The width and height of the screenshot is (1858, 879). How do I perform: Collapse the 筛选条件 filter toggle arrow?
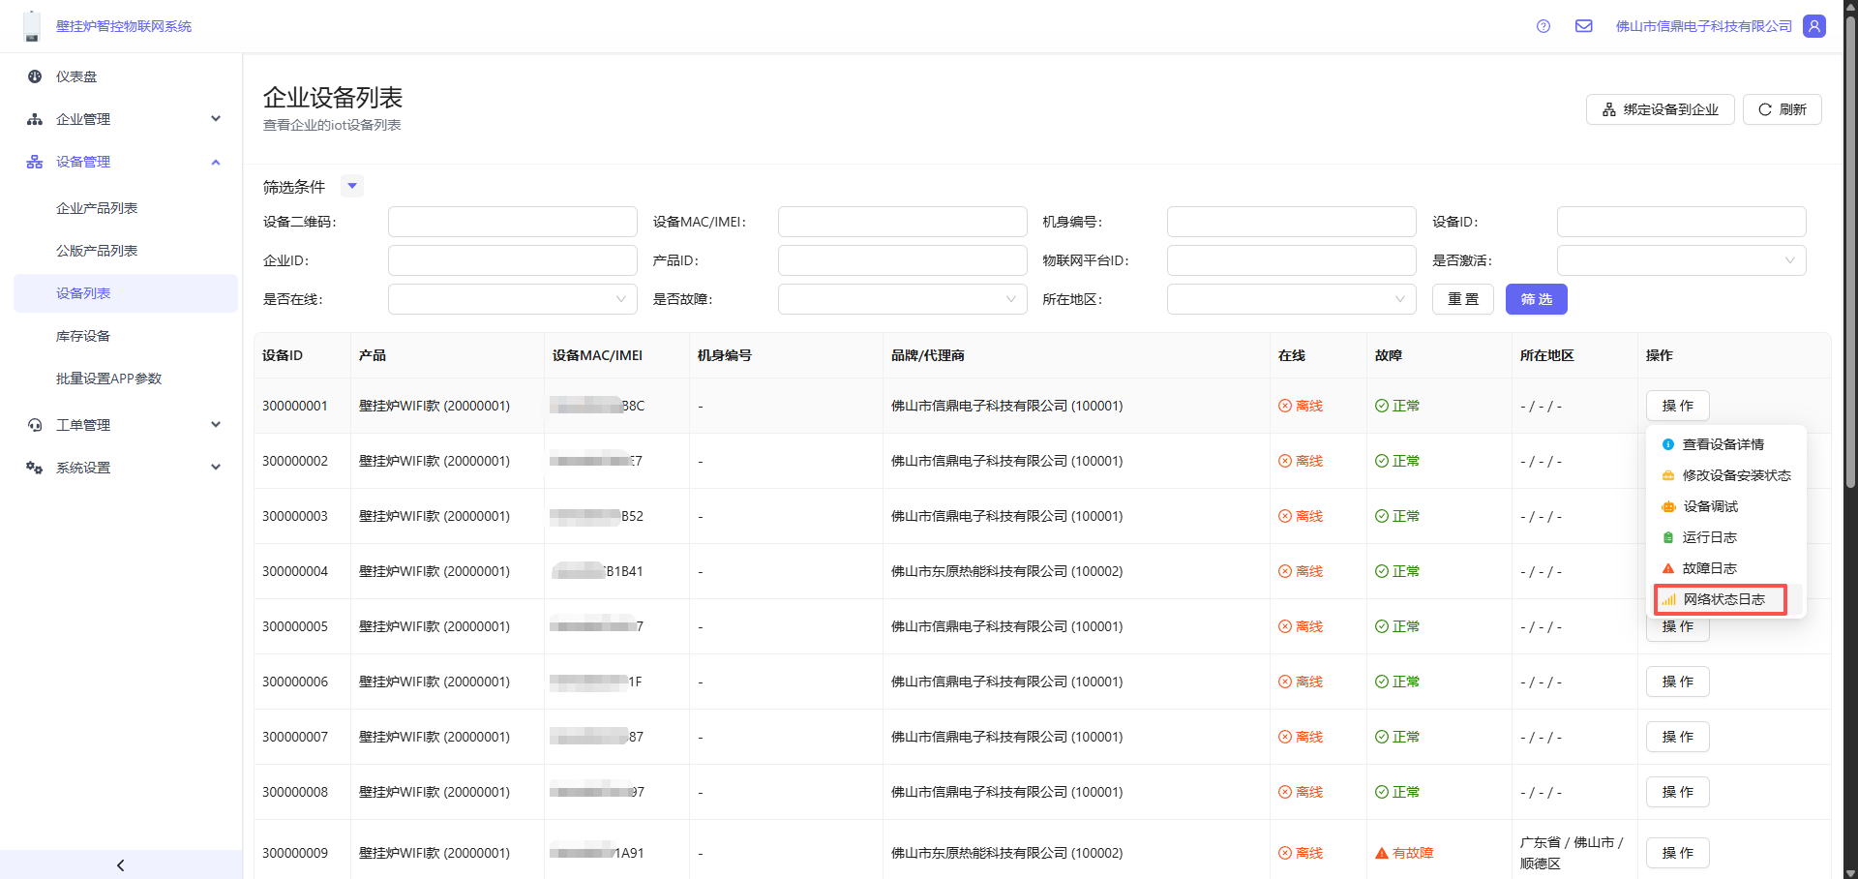pos(352,186)
